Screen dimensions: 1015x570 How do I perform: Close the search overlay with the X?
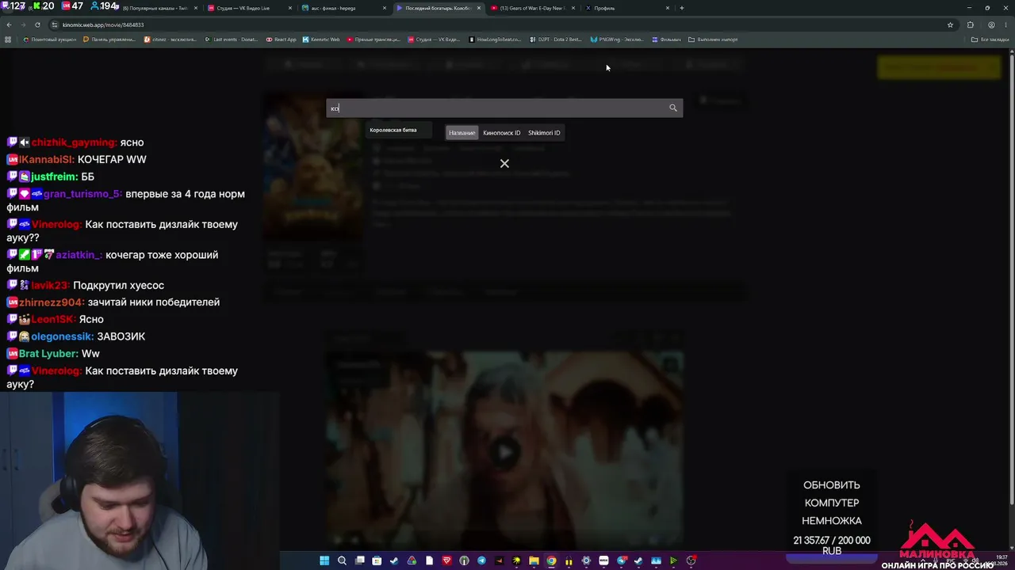click(x=504, y=164)
